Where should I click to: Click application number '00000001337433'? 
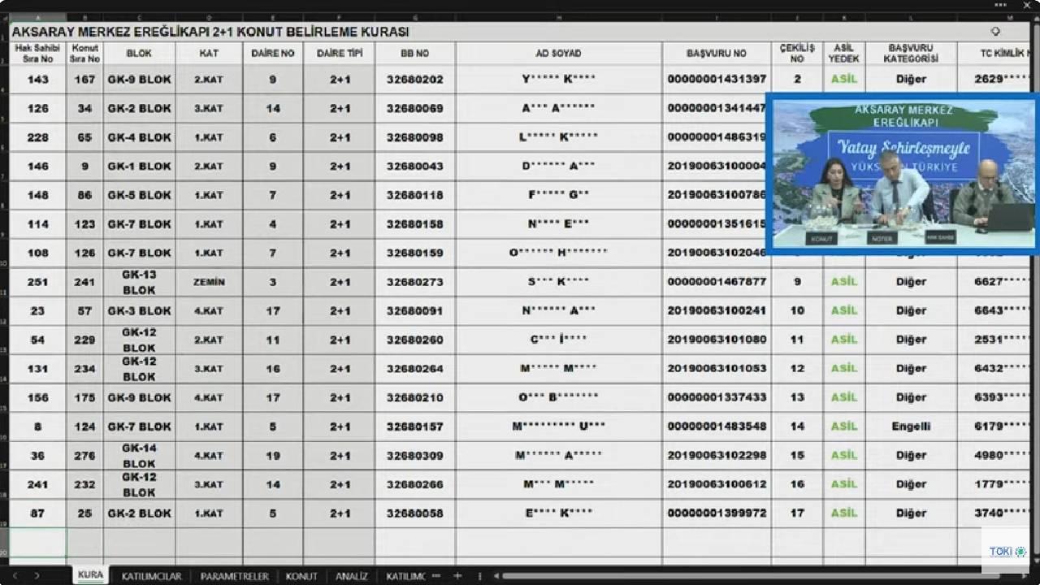click(x=717, y=398)
